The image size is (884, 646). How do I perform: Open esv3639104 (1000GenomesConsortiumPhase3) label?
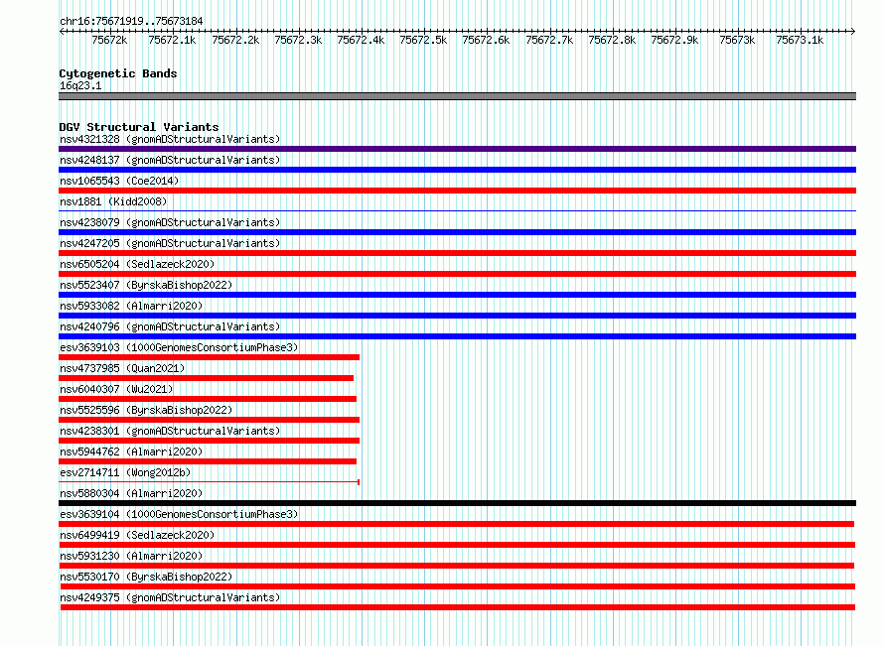(179, 514)
